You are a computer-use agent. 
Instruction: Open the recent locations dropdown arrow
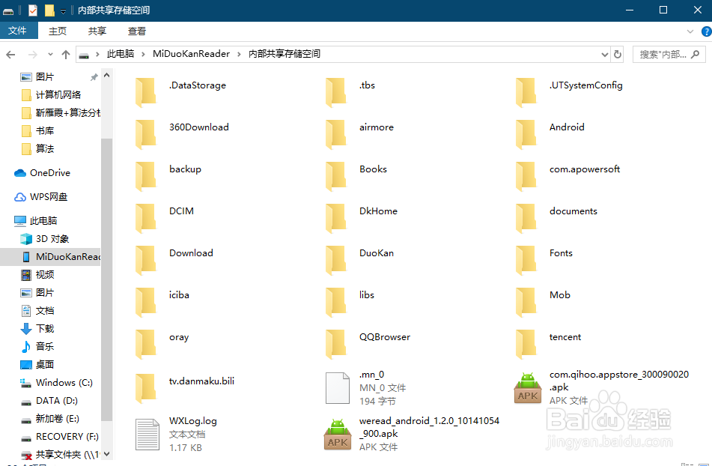[50, 55]
